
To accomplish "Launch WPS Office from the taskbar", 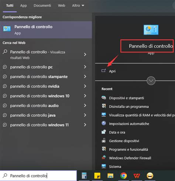I will pos(137,176).
